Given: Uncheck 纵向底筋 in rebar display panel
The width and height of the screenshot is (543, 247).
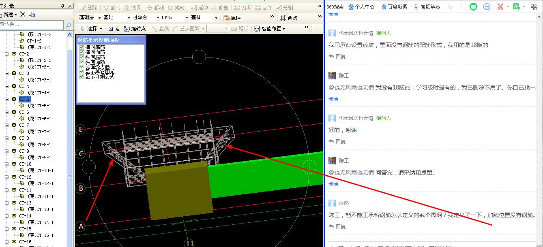Looking at the screenshot, I should [x=82, y=57].
